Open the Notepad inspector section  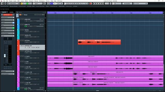point(8,71)
